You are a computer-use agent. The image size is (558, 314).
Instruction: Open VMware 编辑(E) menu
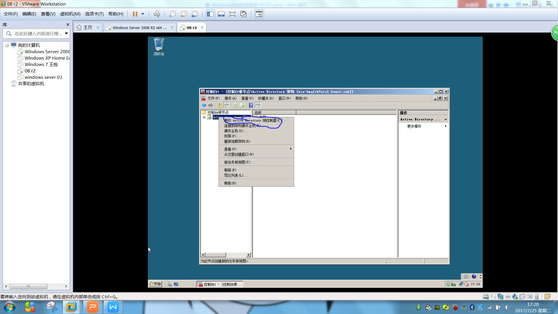[29, 14]
